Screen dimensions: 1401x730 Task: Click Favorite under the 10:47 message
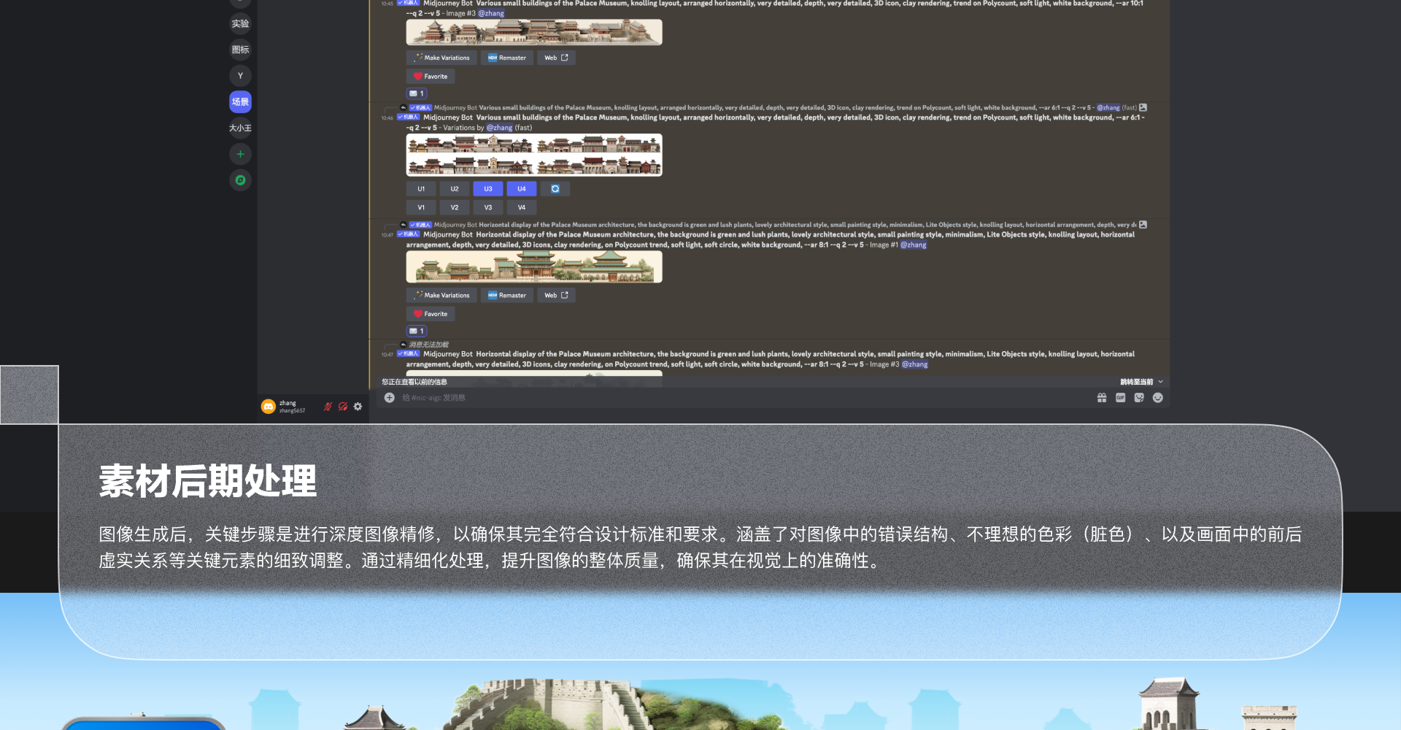coord(431,314)
